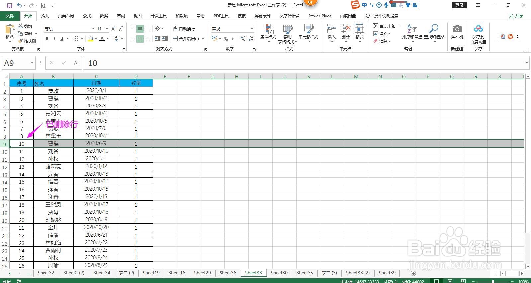The height and width of the screenshot is (283, 531).
Task: Click insert function fx icon
Action: [x=76, y=63]
